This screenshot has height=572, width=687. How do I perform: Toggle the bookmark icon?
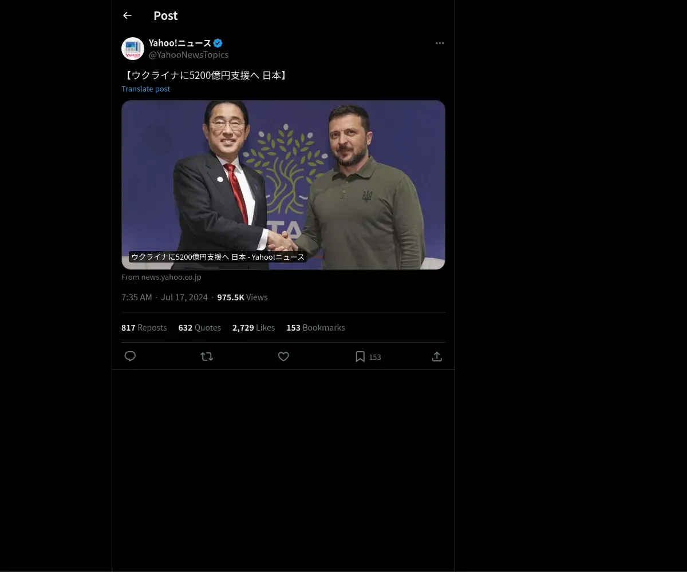point(360,356)
